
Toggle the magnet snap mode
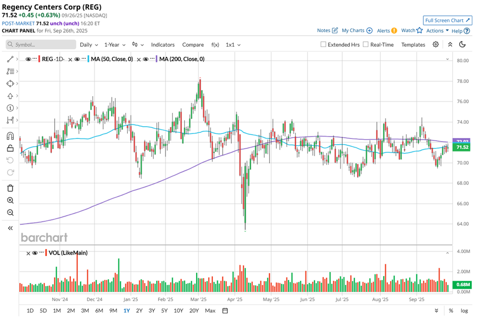(x=10, y=136)
